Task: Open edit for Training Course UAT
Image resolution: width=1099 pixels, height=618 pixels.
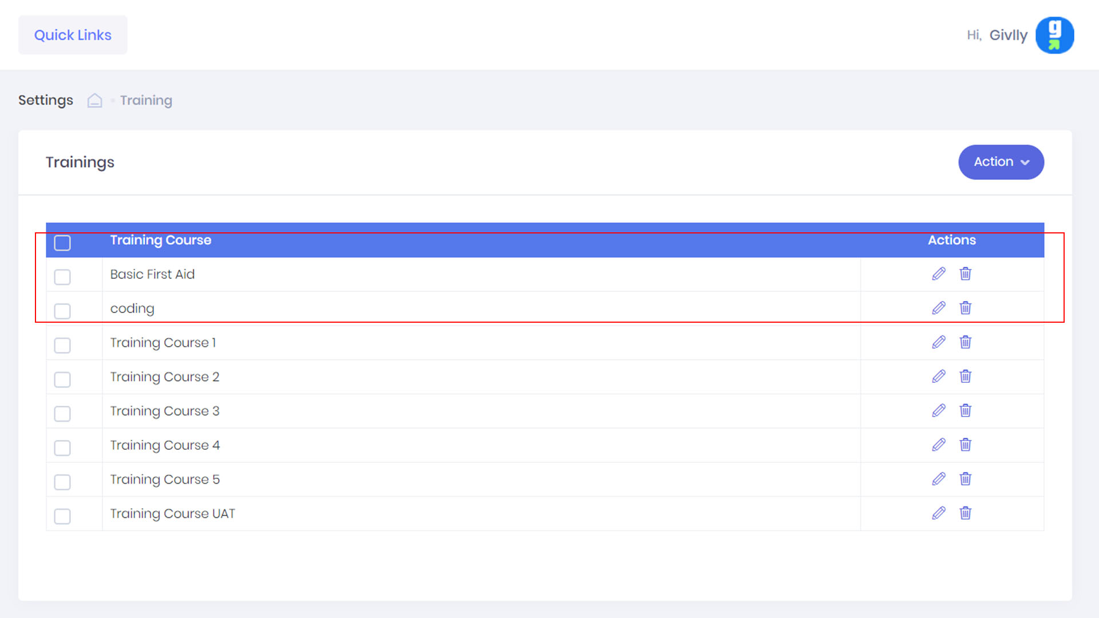Action: click(939, 513)
